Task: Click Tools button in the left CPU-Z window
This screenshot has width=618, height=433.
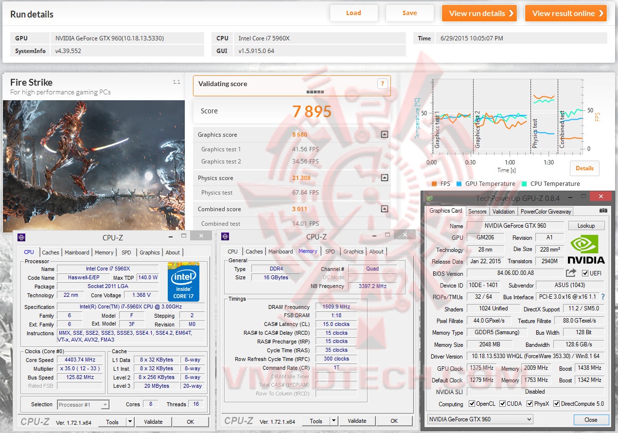Action: [112, 422]
